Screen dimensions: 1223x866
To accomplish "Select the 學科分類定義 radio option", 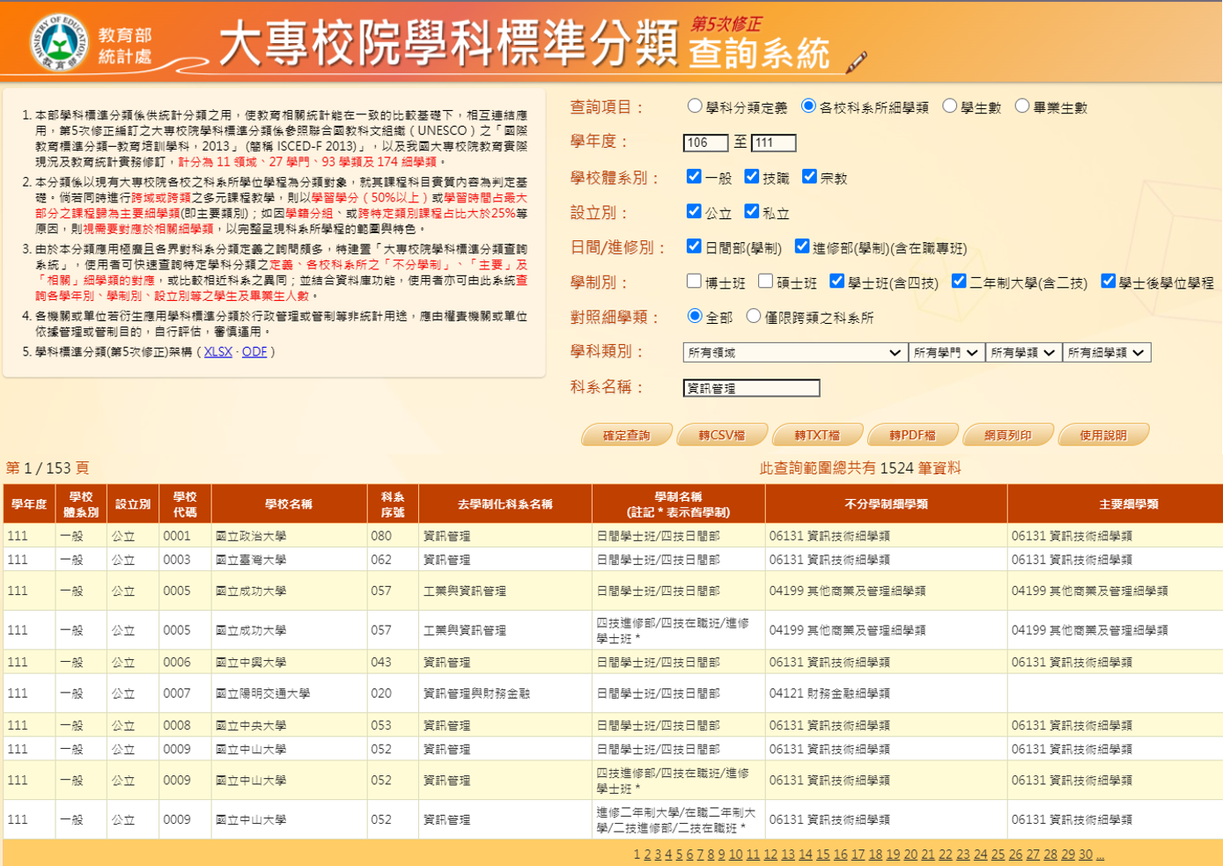I will [x=695, y=106].
